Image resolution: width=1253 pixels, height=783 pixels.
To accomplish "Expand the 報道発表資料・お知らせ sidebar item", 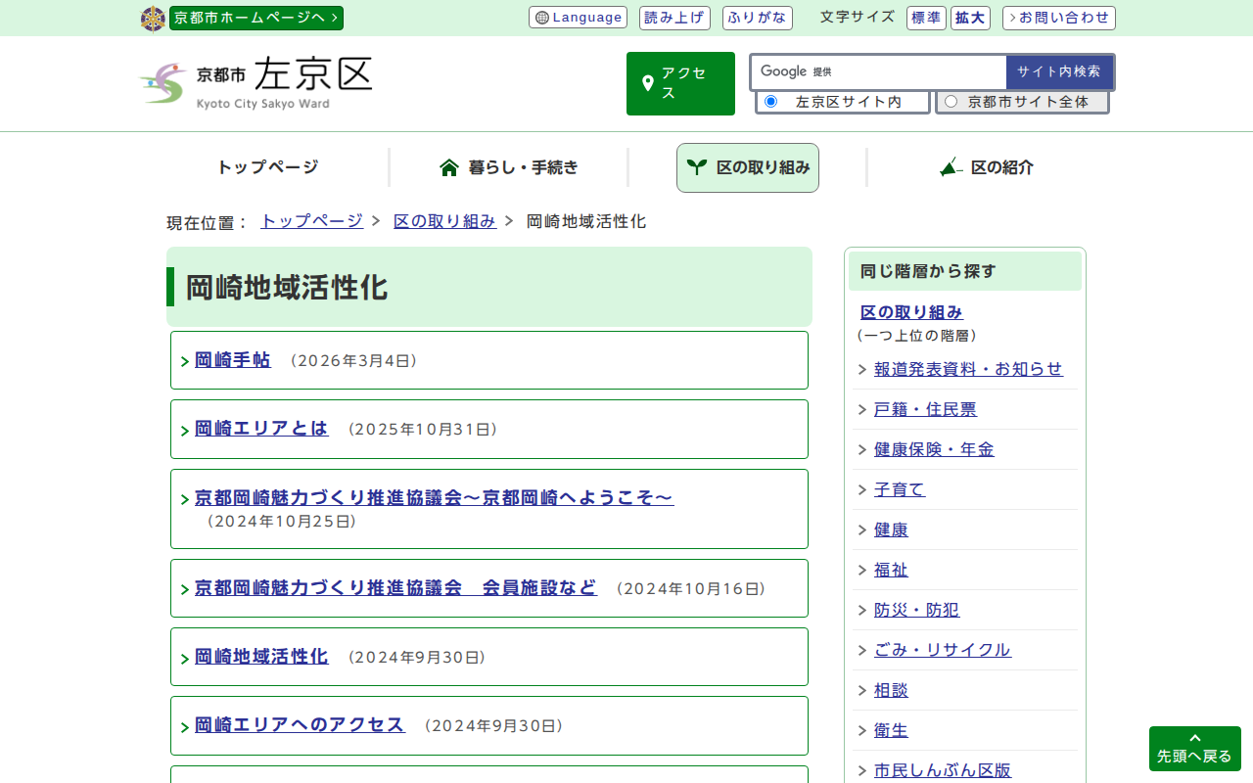I will (967, 369).
